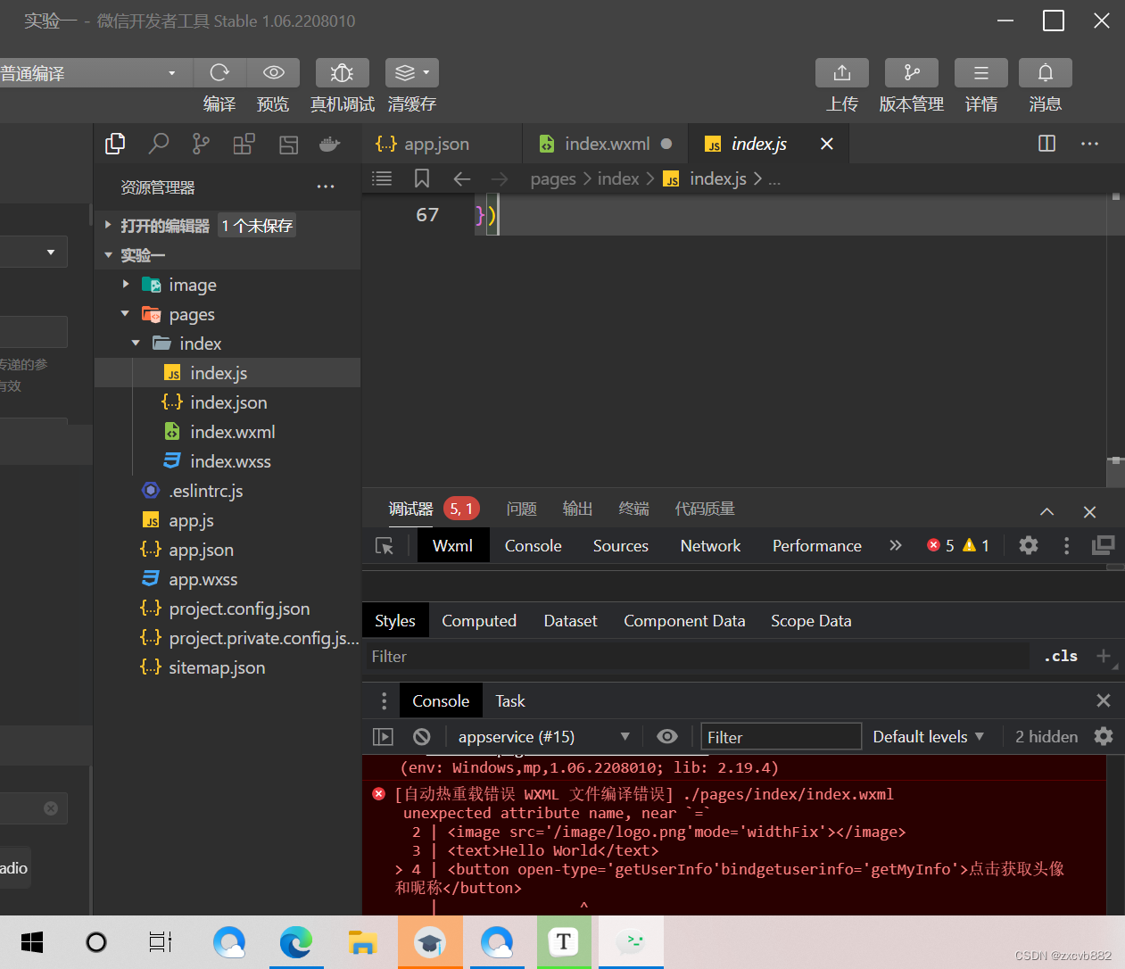Toggle the .cls class editor

[1061, 656]
